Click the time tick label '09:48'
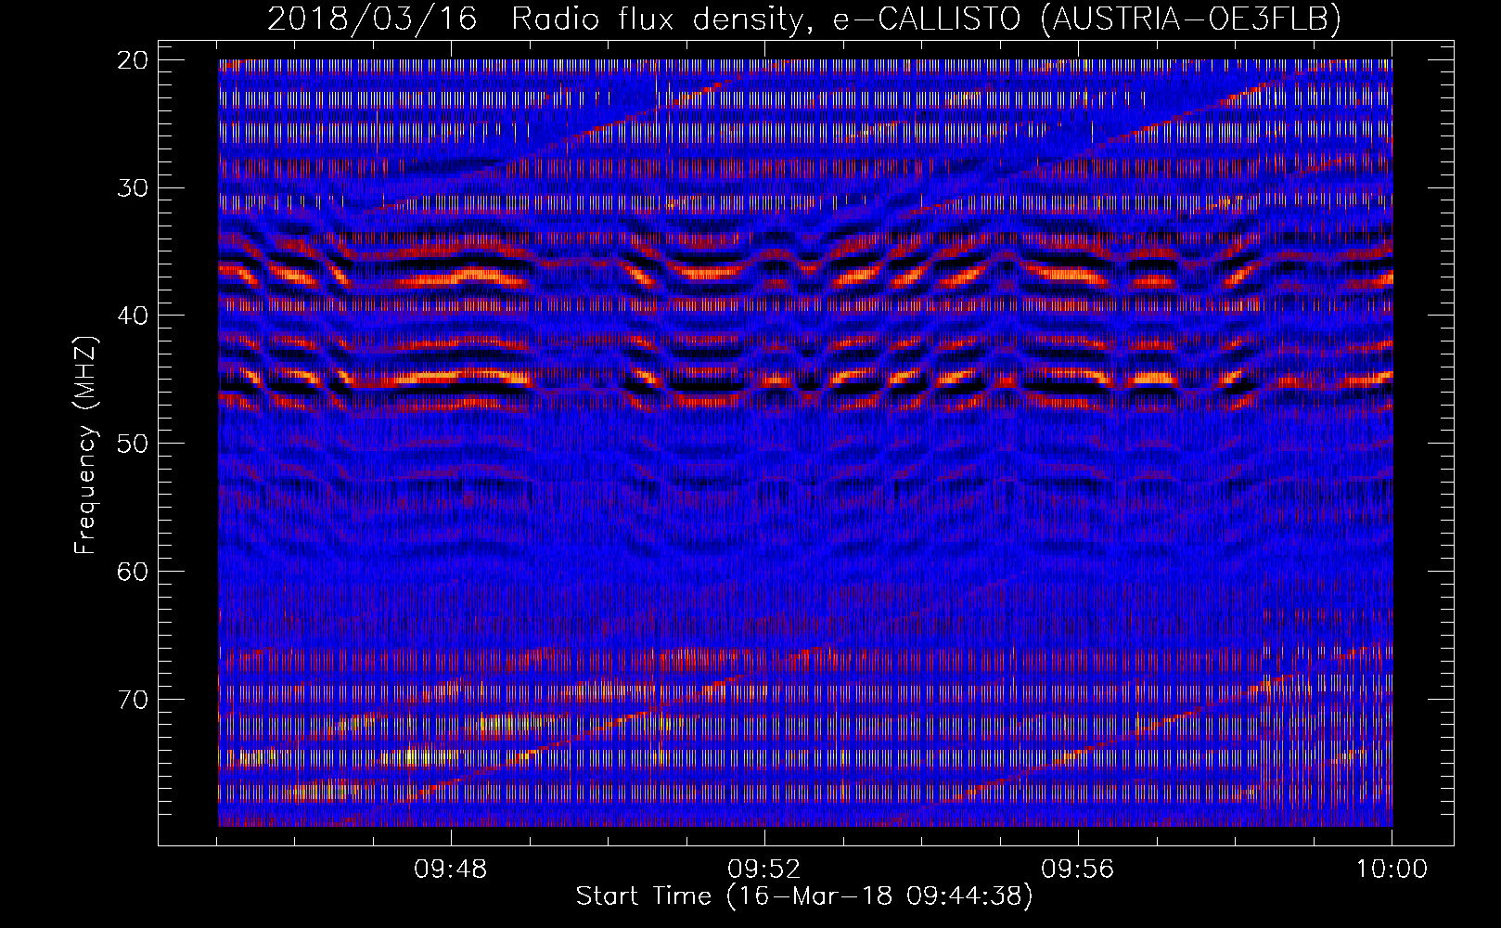This screenshot has height=928, width=1501. (x=451, y=870)
